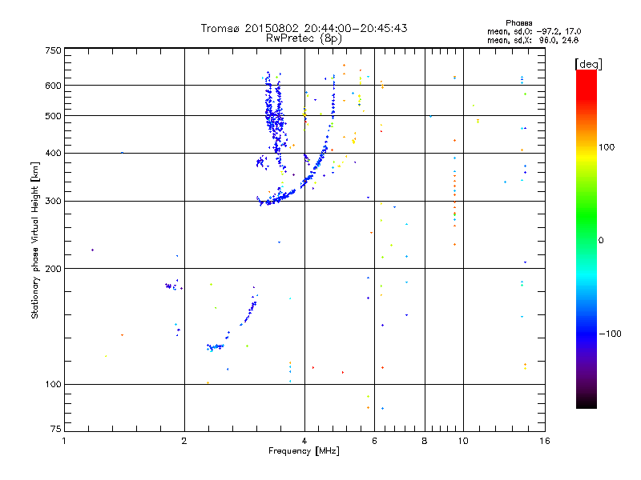Click the y-axis tick label "500"
The height and width of the screenshot is (480, 641).
tap(53, 116)
